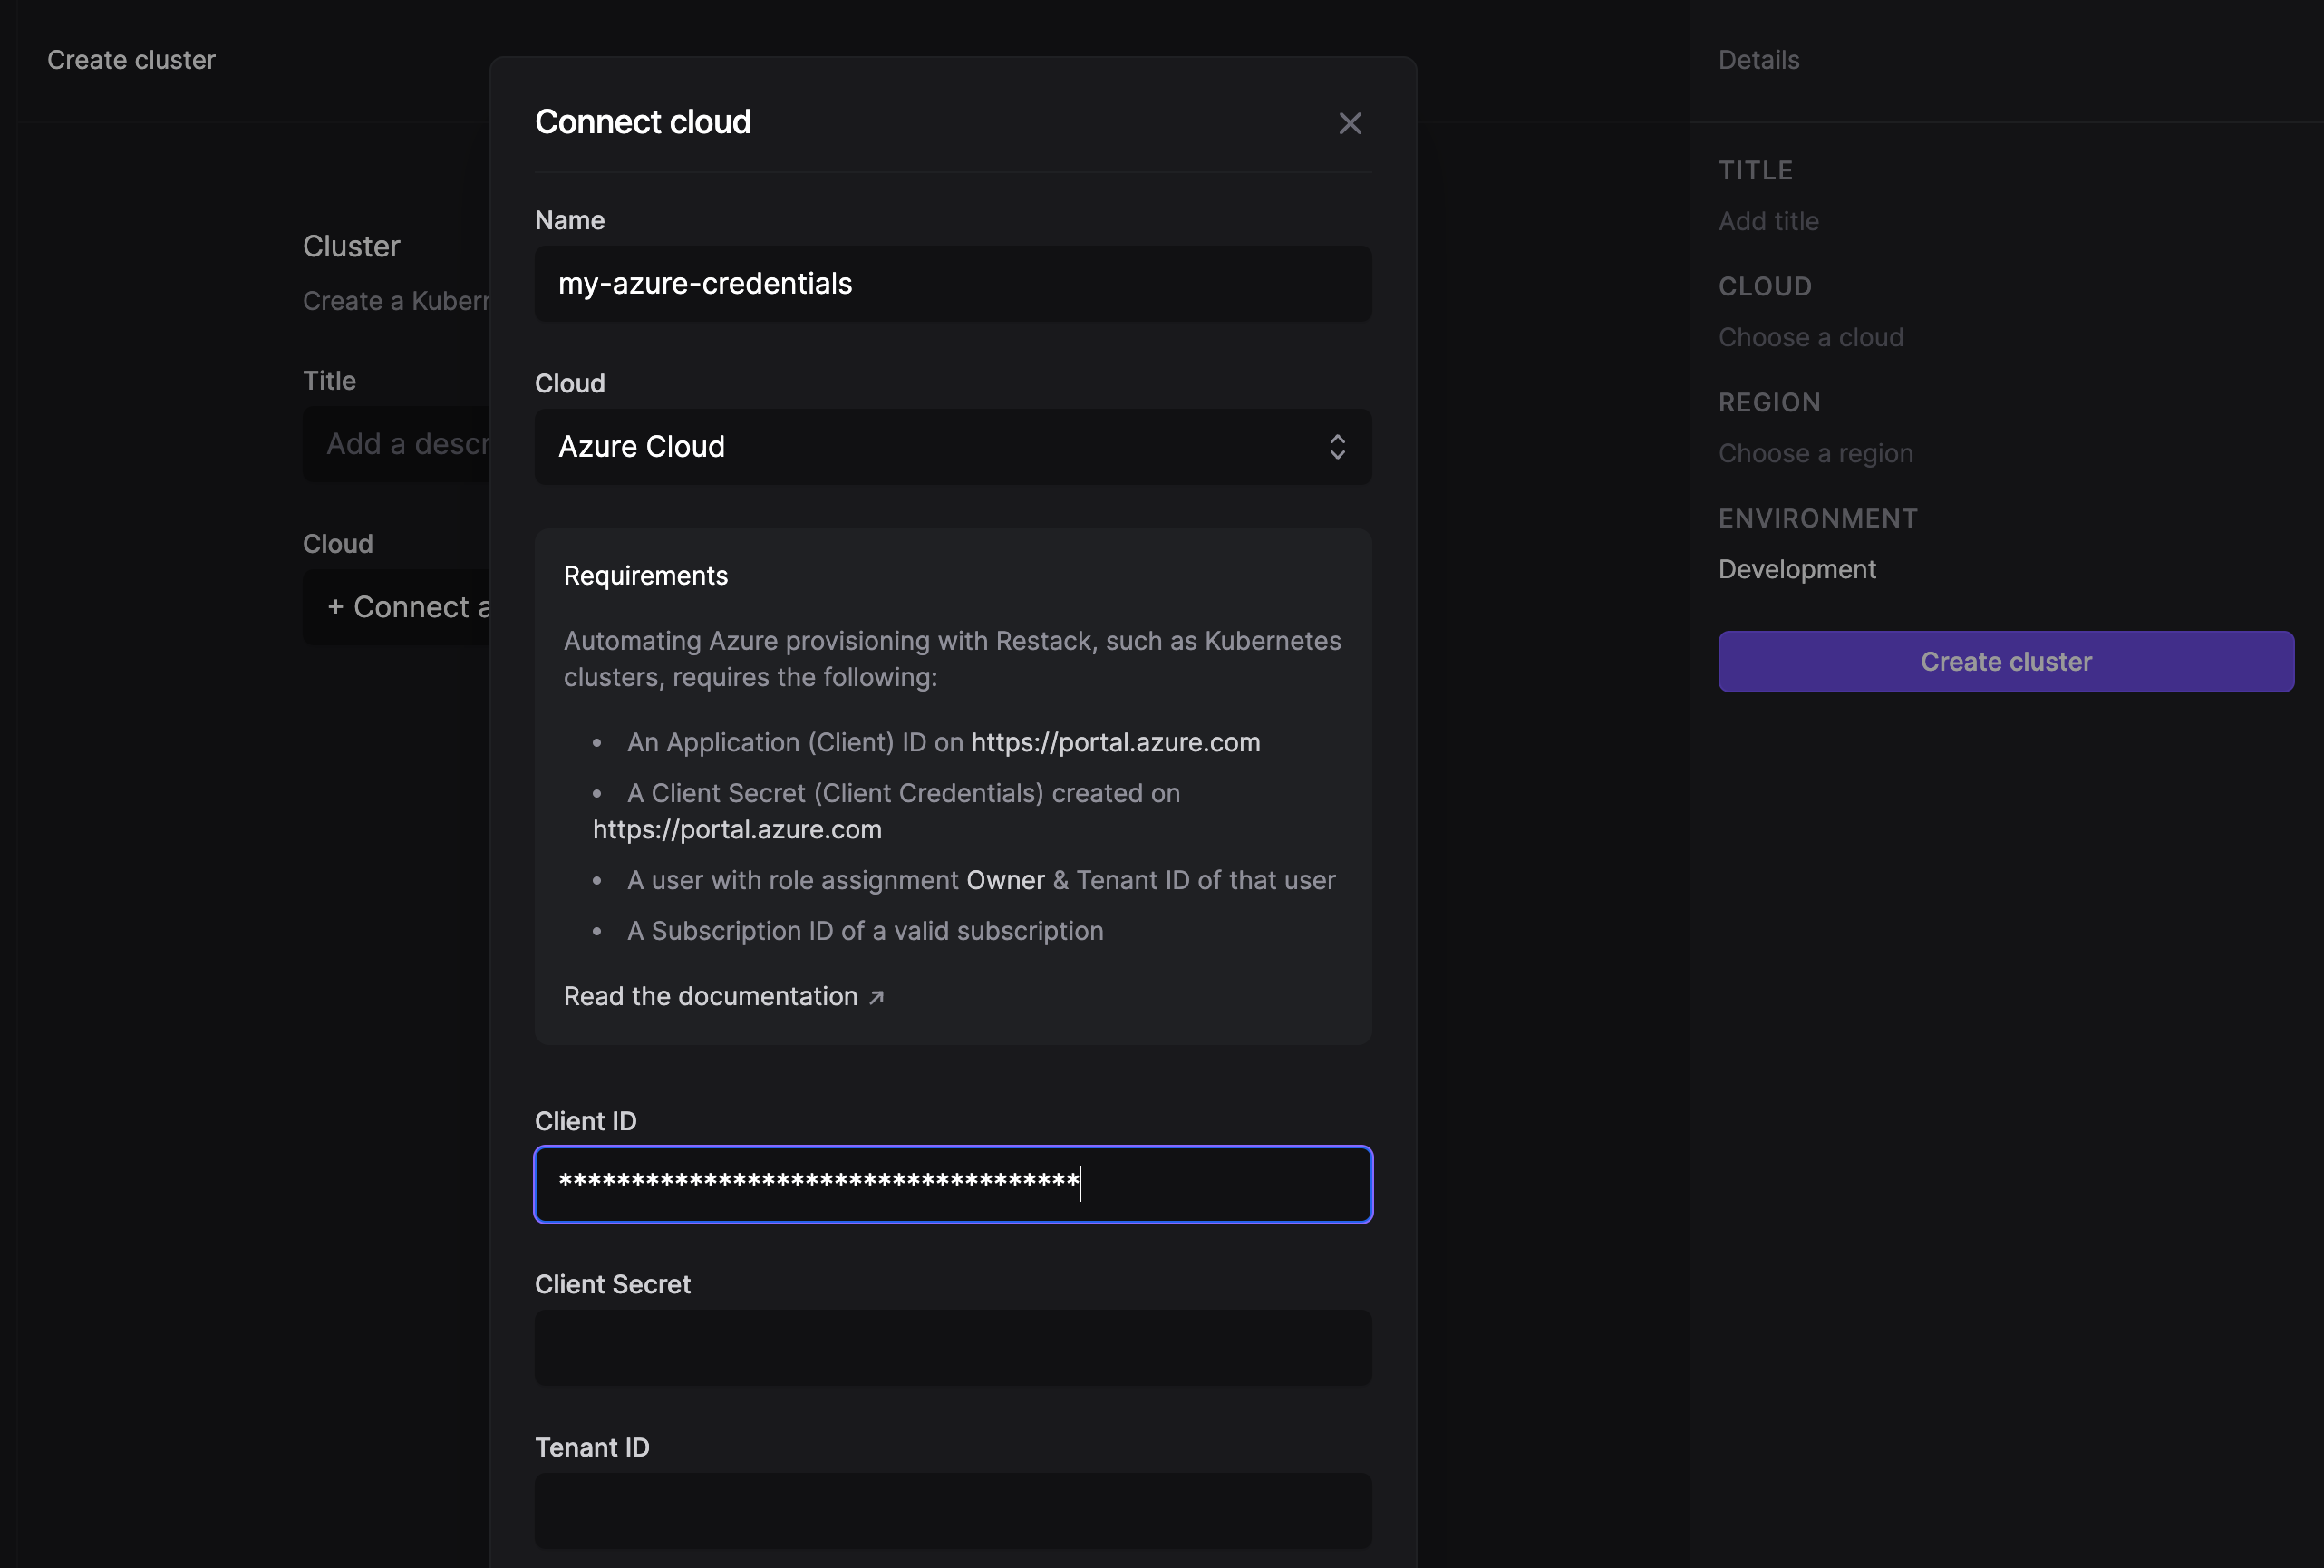Click the Name field with my-azure-credentials
Screen dimensions: 2324x1568
coord(952,284)
